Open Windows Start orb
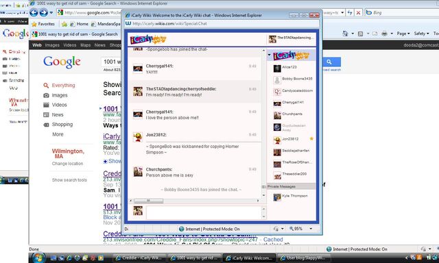 (39, 258)
